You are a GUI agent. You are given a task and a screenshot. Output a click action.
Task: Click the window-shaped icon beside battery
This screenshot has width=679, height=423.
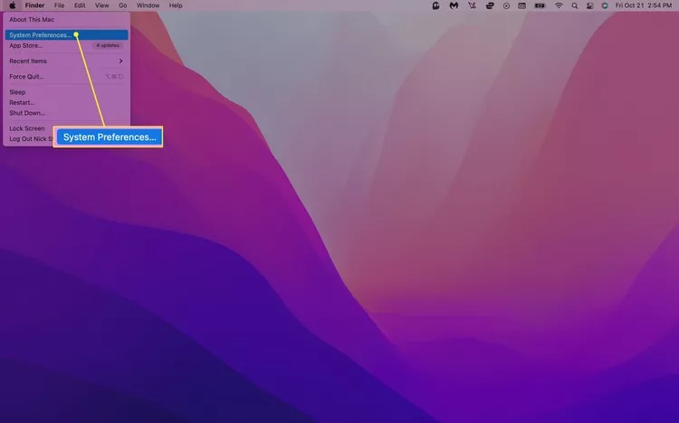click(x=522, y=5)
